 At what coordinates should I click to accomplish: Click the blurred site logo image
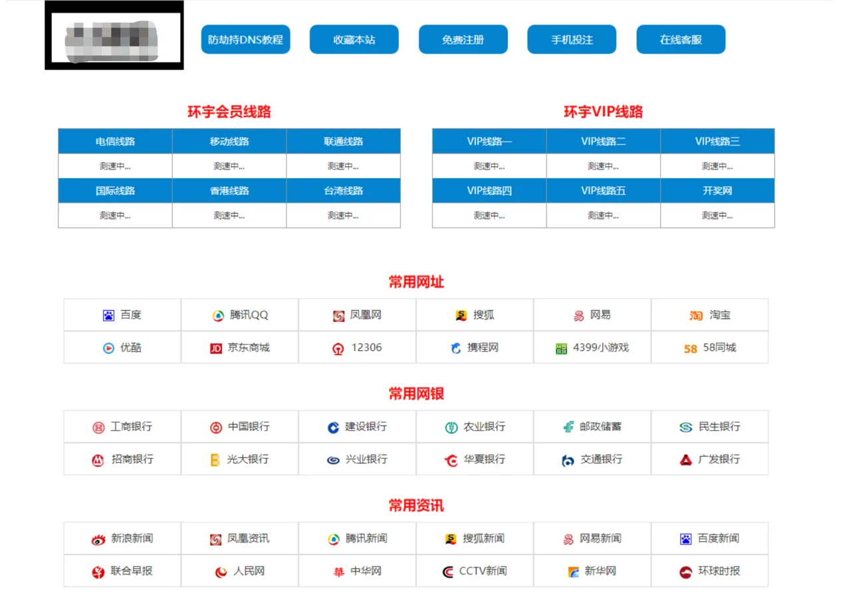114,36
